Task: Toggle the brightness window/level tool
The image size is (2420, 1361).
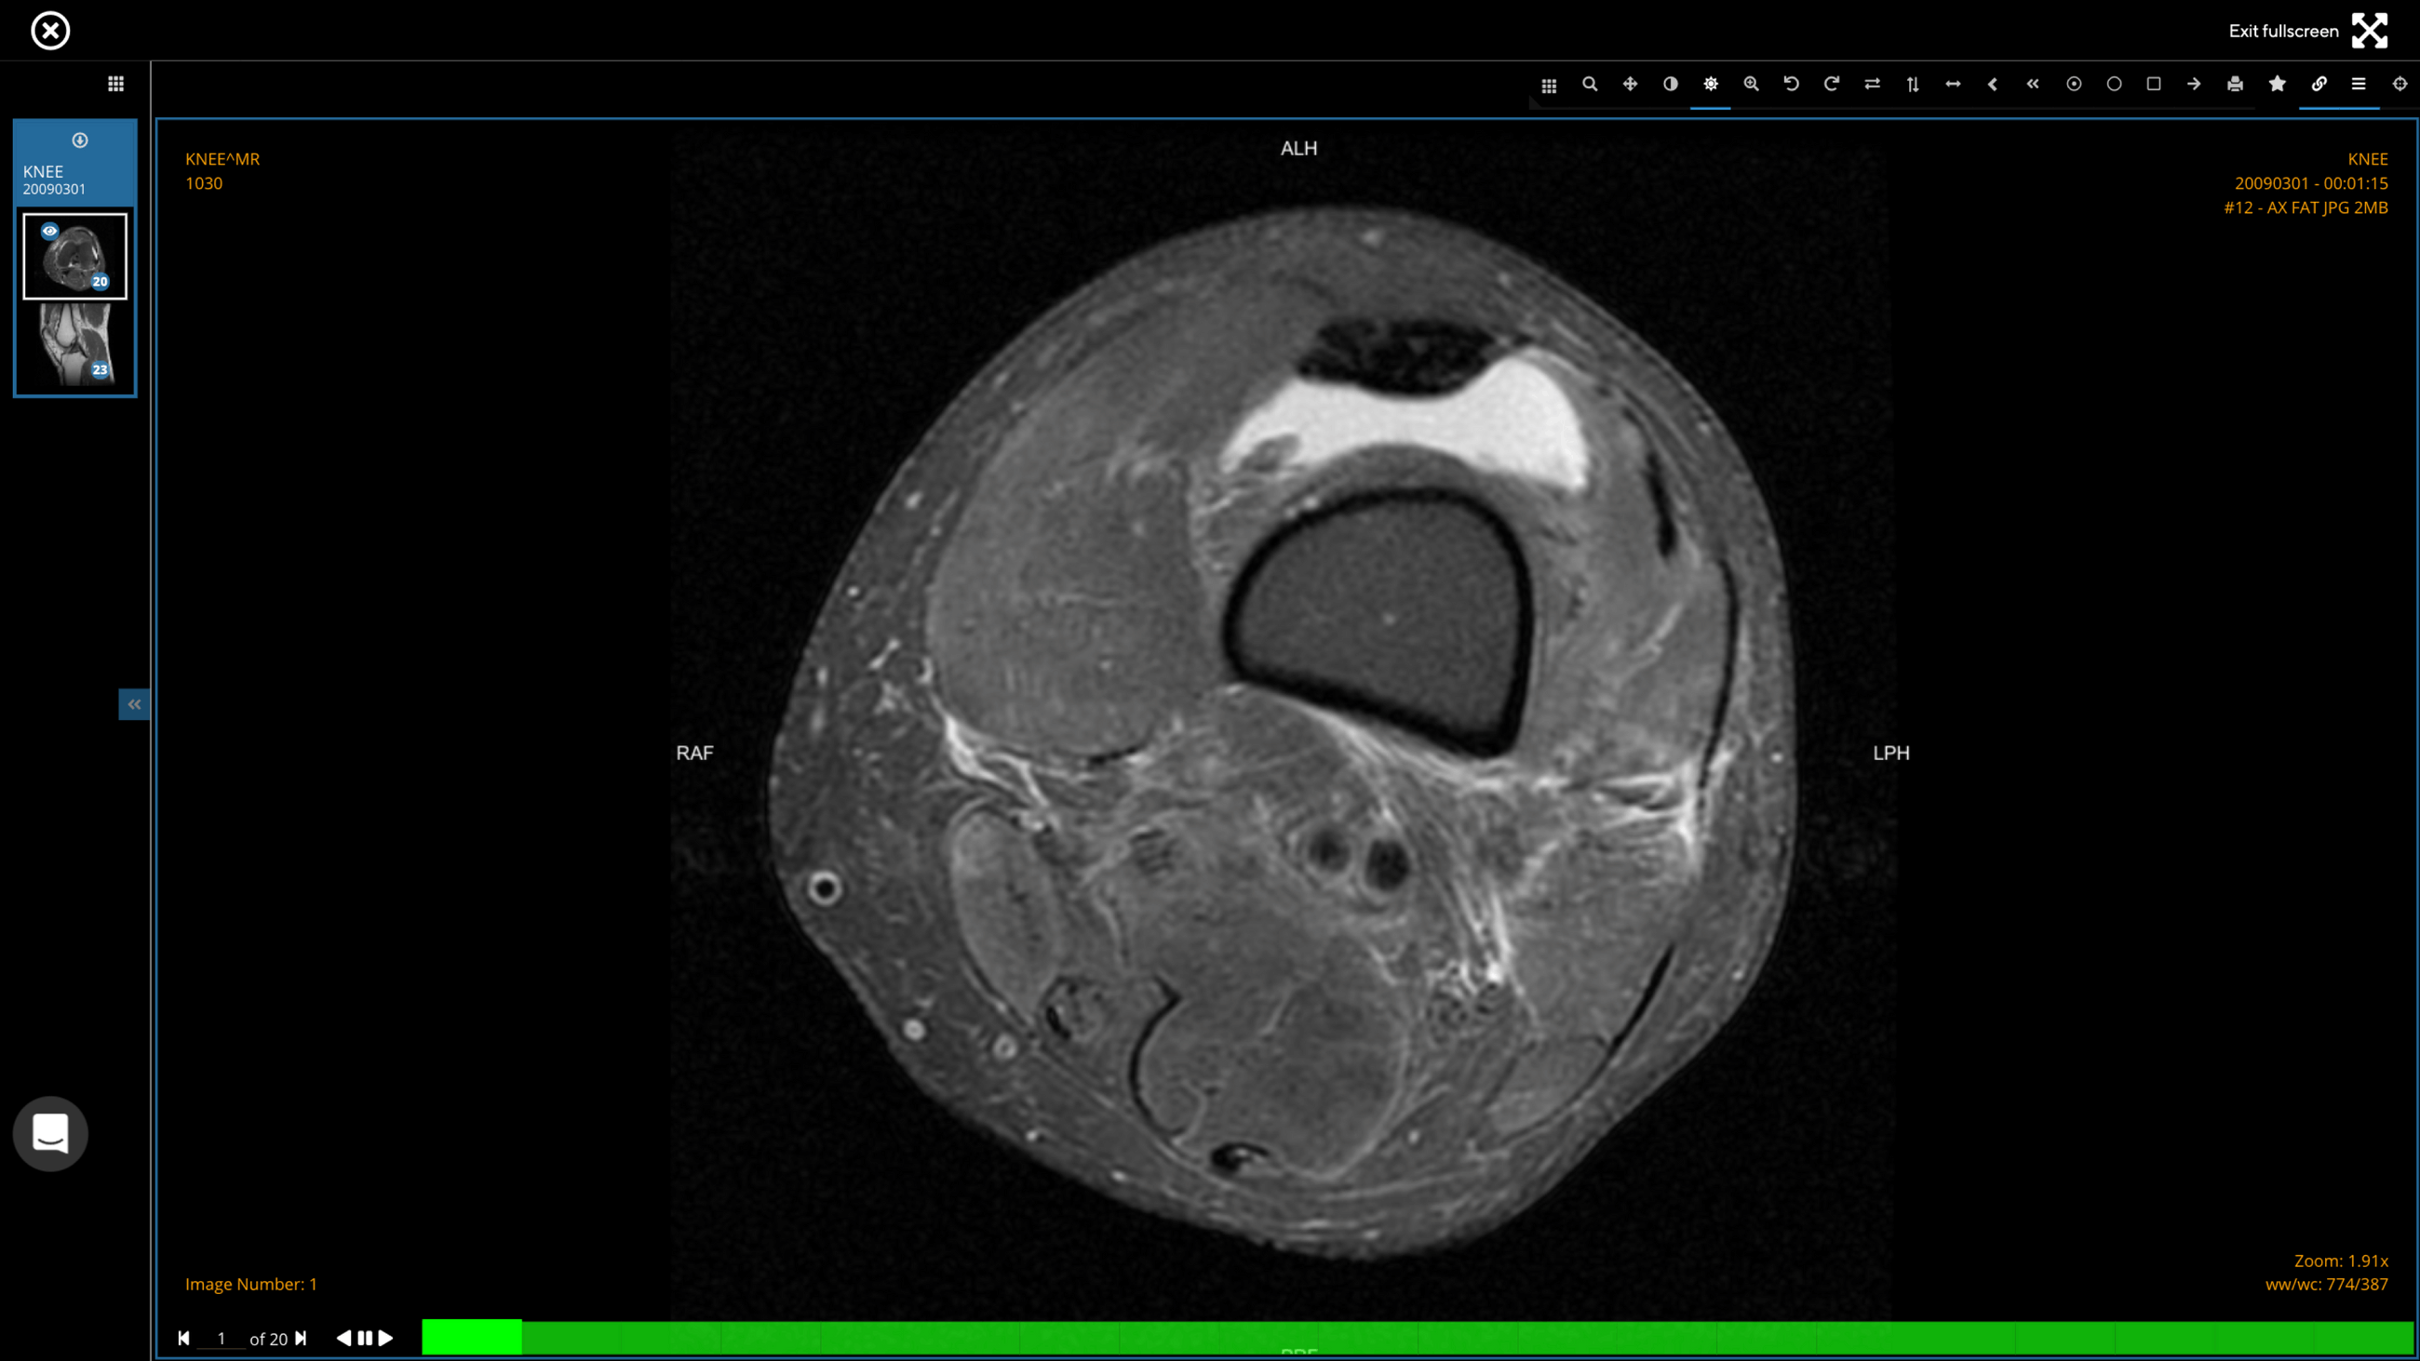Action: 1711,84
